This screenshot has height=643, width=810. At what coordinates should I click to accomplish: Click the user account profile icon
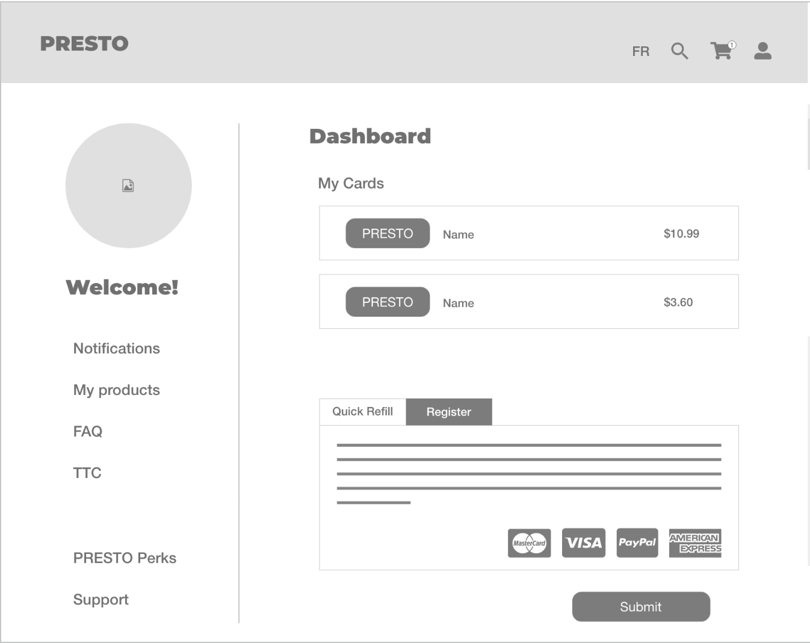[763, 51]
